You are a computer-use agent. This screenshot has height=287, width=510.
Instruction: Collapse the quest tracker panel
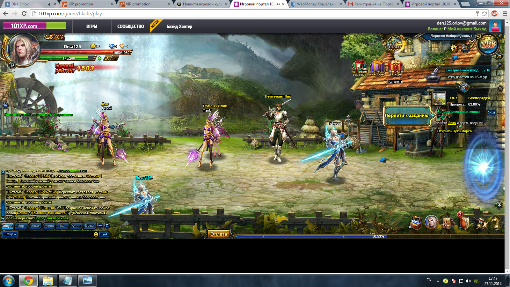(500, 88)
